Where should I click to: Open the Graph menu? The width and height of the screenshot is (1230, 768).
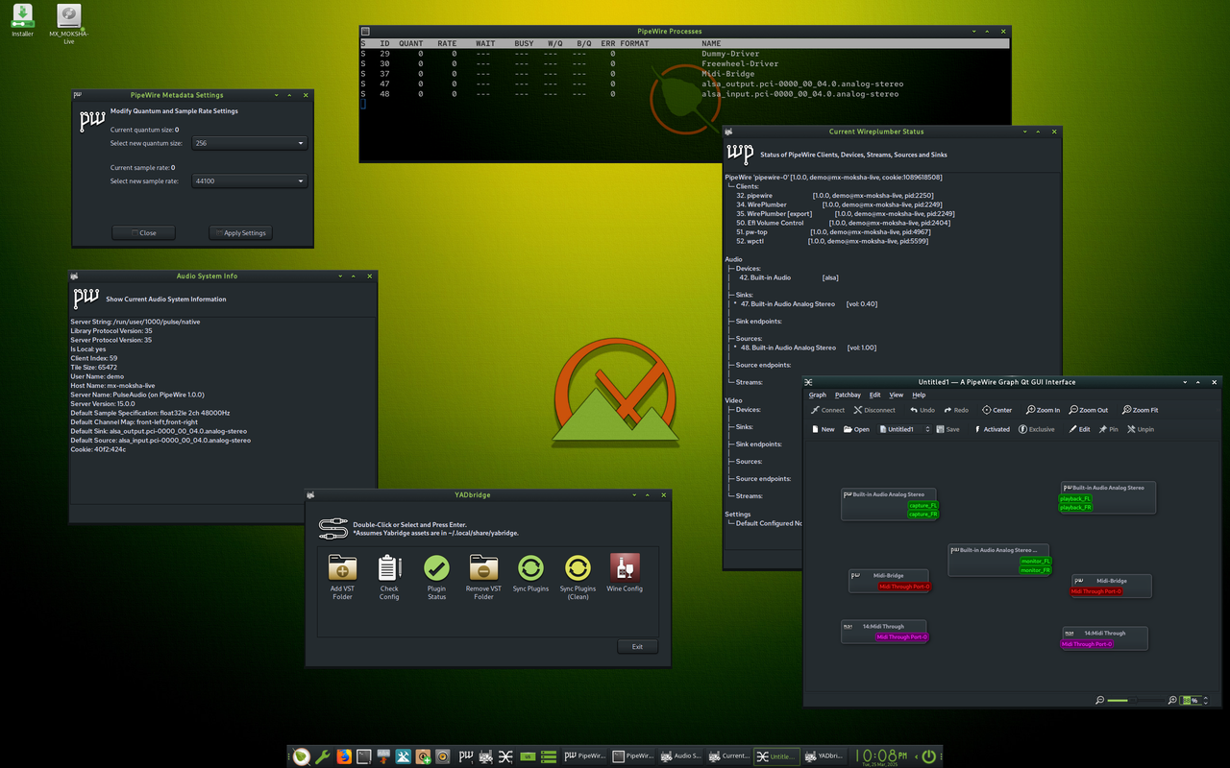[x=818, y=395]
